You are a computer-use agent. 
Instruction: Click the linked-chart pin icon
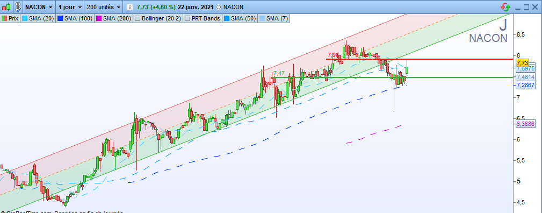click(19, 7)
